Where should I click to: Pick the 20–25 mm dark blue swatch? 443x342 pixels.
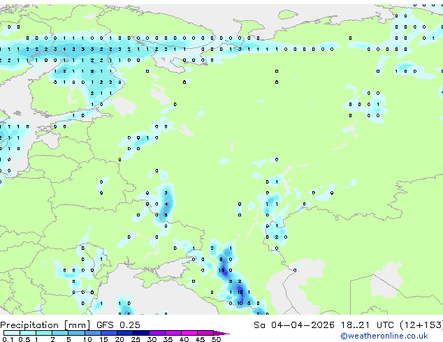point(124,333)
